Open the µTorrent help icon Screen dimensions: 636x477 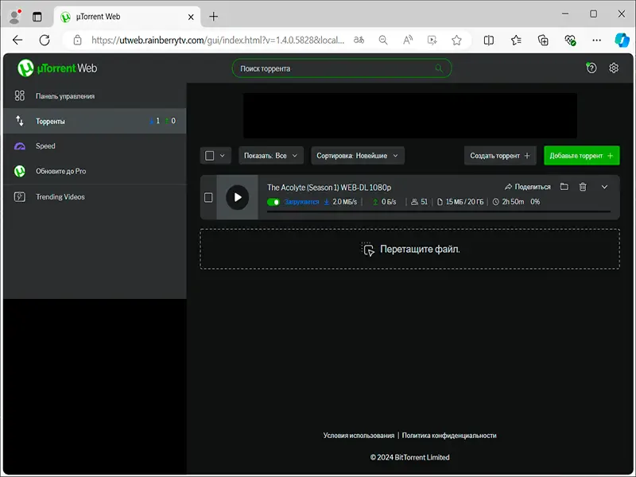click(x=591, y=68)
